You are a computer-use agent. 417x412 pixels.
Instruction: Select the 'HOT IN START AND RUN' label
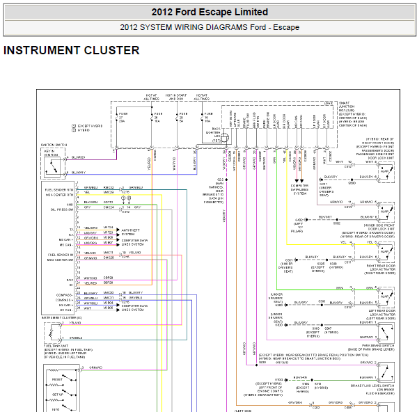tap(176, 97)
